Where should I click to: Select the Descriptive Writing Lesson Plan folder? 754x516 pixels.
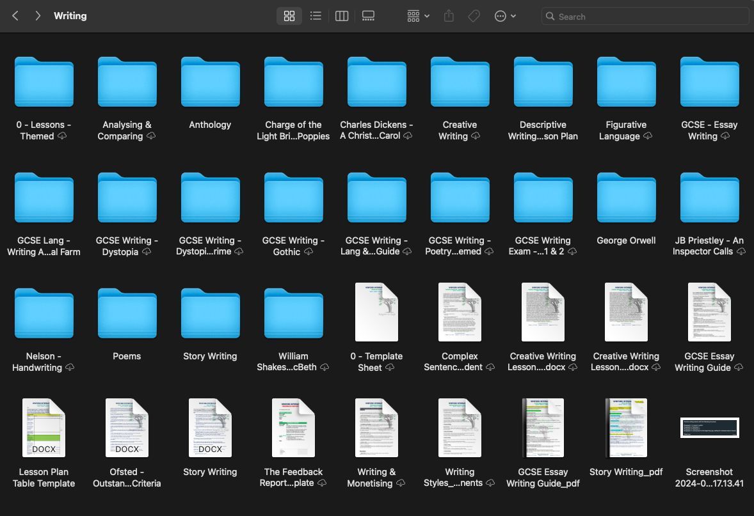[x=543, y=82]
